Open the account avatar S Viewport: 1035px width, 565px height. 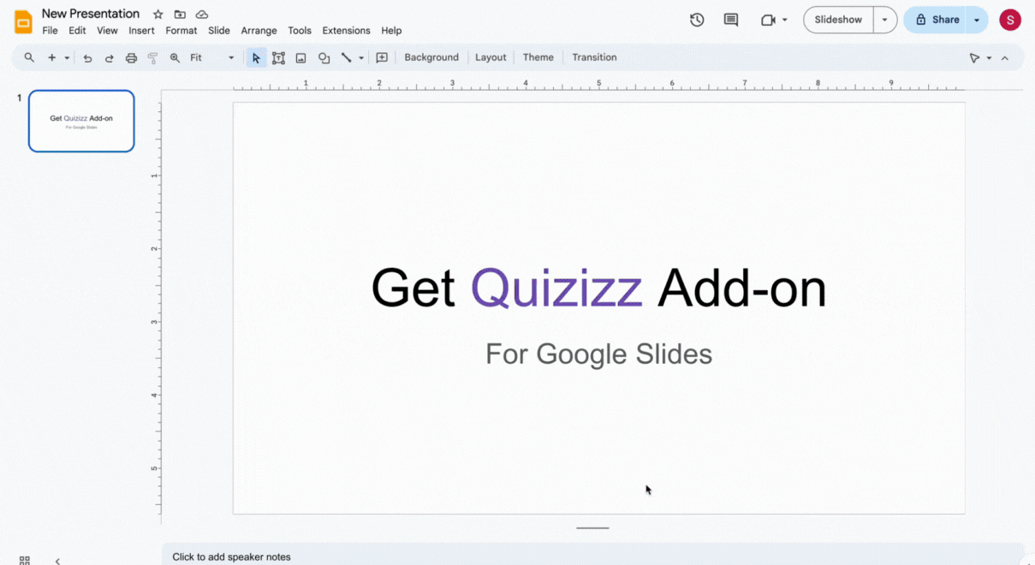(x=1010, y=20)
